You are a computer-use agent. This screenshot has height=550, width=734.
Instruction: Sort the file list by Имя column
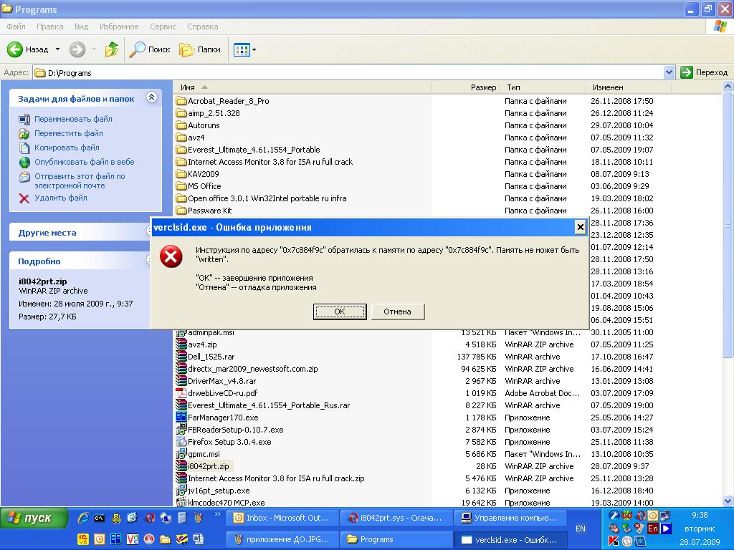pyautogui.click(x=302, y=87)
